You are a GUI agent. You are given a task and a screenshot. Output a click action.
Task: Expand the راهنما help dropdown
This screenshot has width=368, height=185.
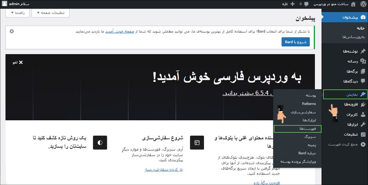pos(18,13)
